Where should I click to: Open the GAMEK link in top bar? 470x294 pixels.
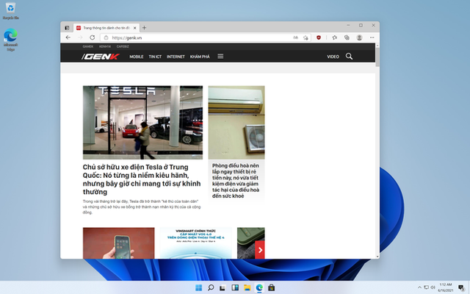coord(88,46)
